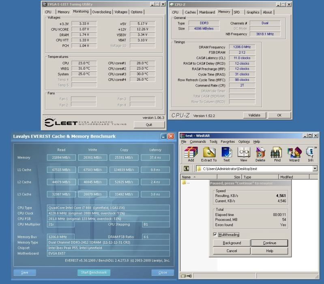Image resolution: width=324 pixels, height=284 pixels.
Task: Click the Memory Latency 37.6 ns value
Action: click(x=155, y=157)
